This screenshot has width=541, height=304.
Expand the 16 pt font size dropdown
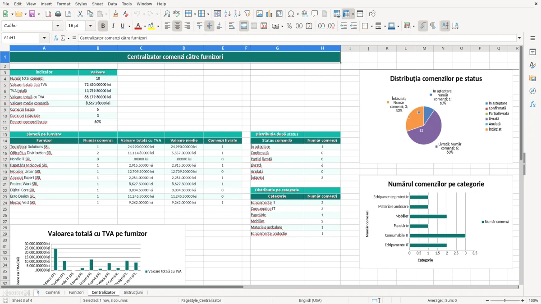click(91, 26)
